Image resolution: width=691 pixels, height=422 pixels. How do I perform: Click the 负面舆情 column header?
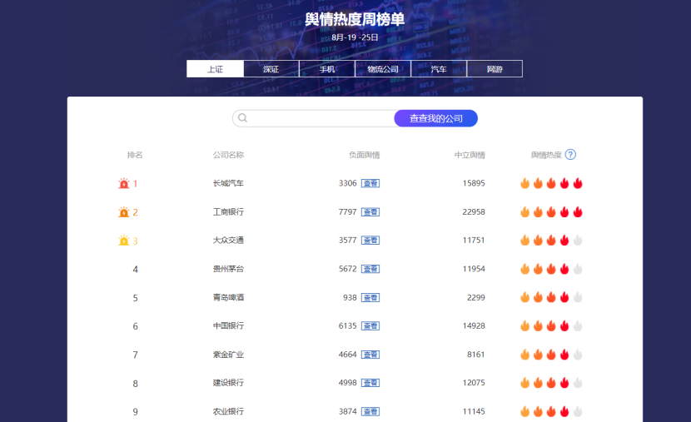click(x=364, y=155)
